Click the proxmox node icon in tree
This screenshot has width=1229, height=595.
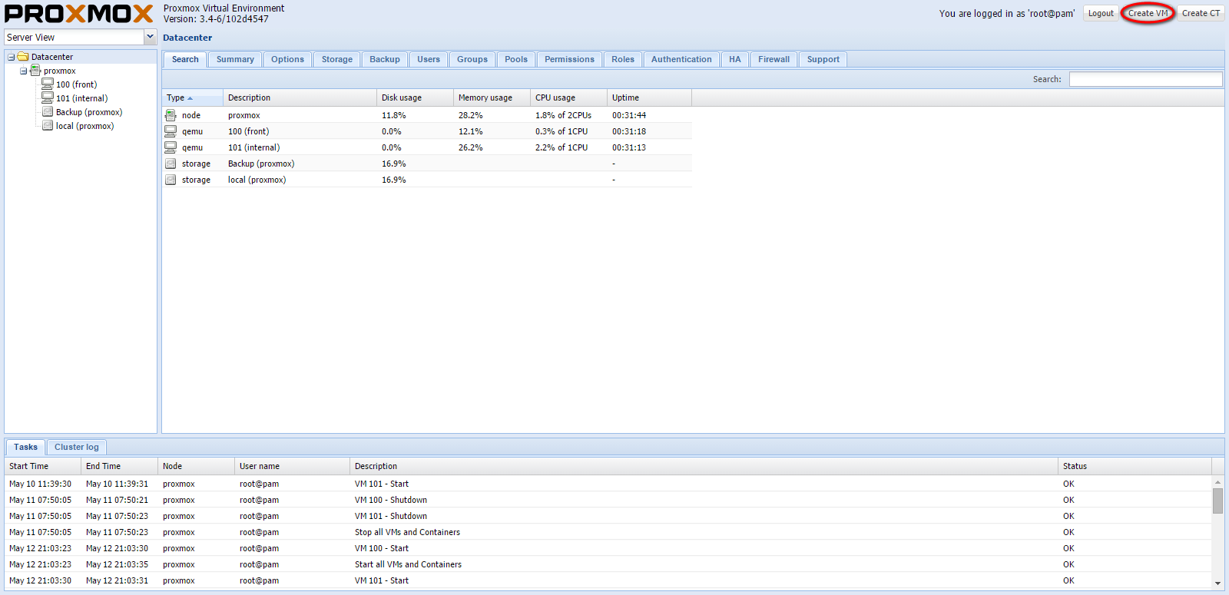[x=35, y=71]
